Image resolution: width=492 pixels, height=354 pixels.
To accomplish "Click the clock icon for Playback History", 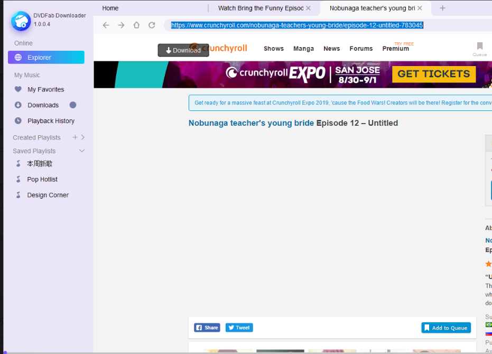I will point(18,120).
